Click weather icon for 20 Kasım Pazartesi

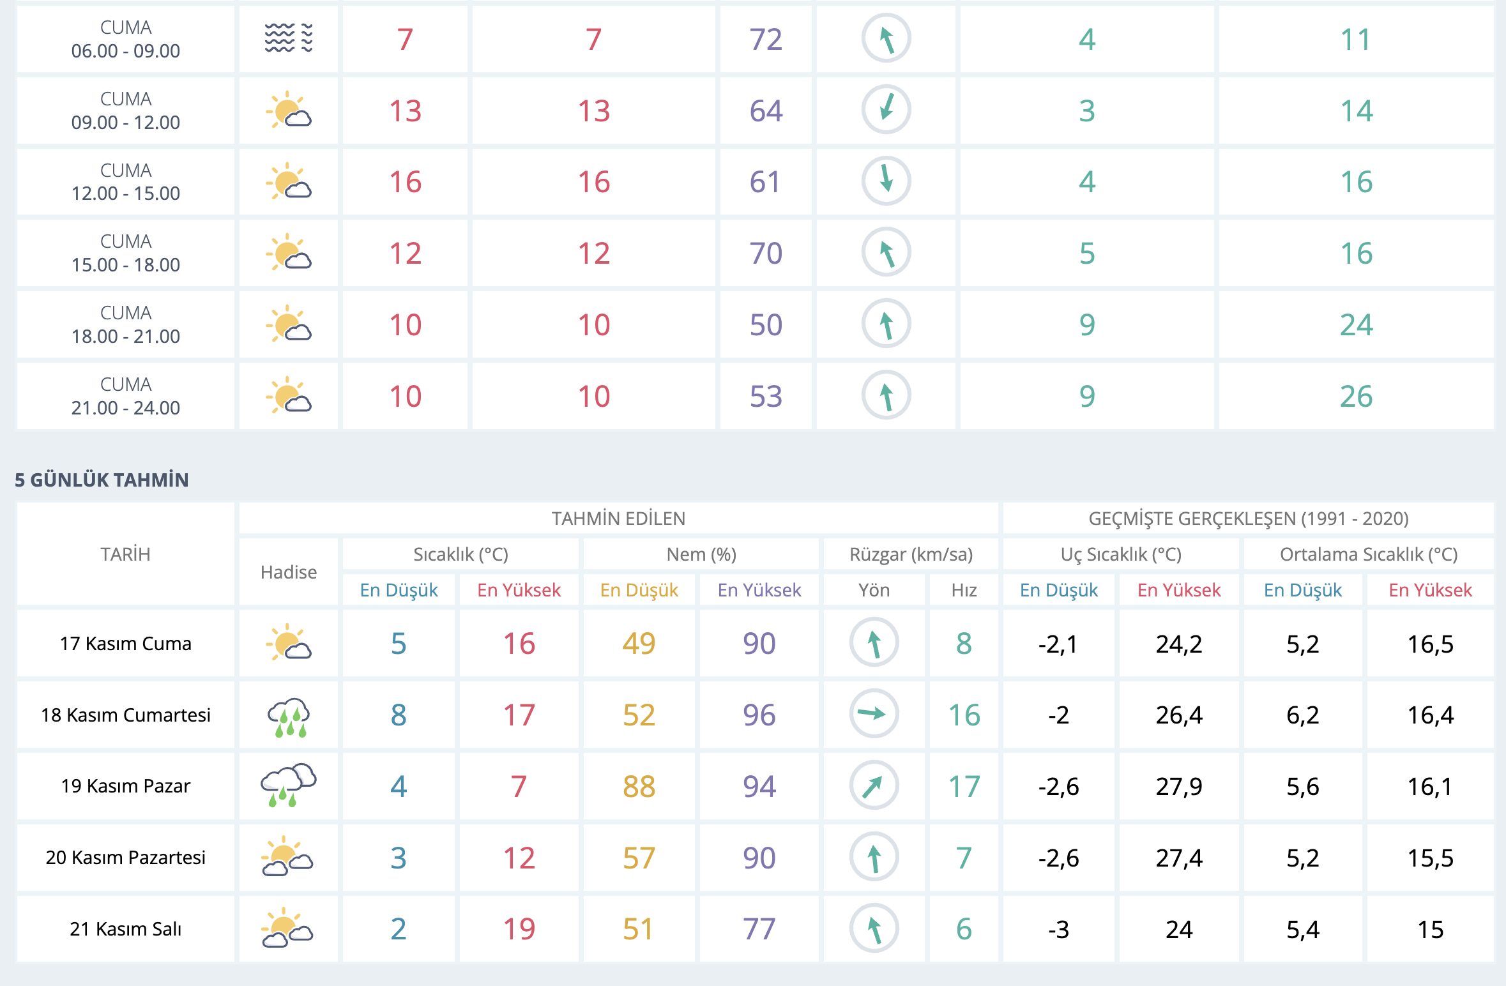pos(287,856)
